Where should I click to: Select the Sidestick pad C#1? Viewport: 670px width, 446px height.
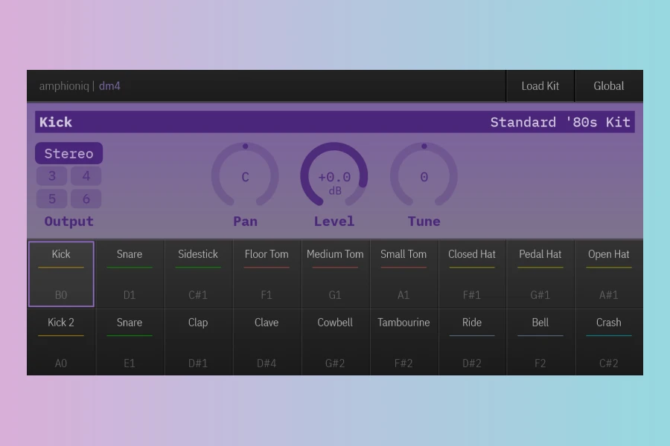198,274
